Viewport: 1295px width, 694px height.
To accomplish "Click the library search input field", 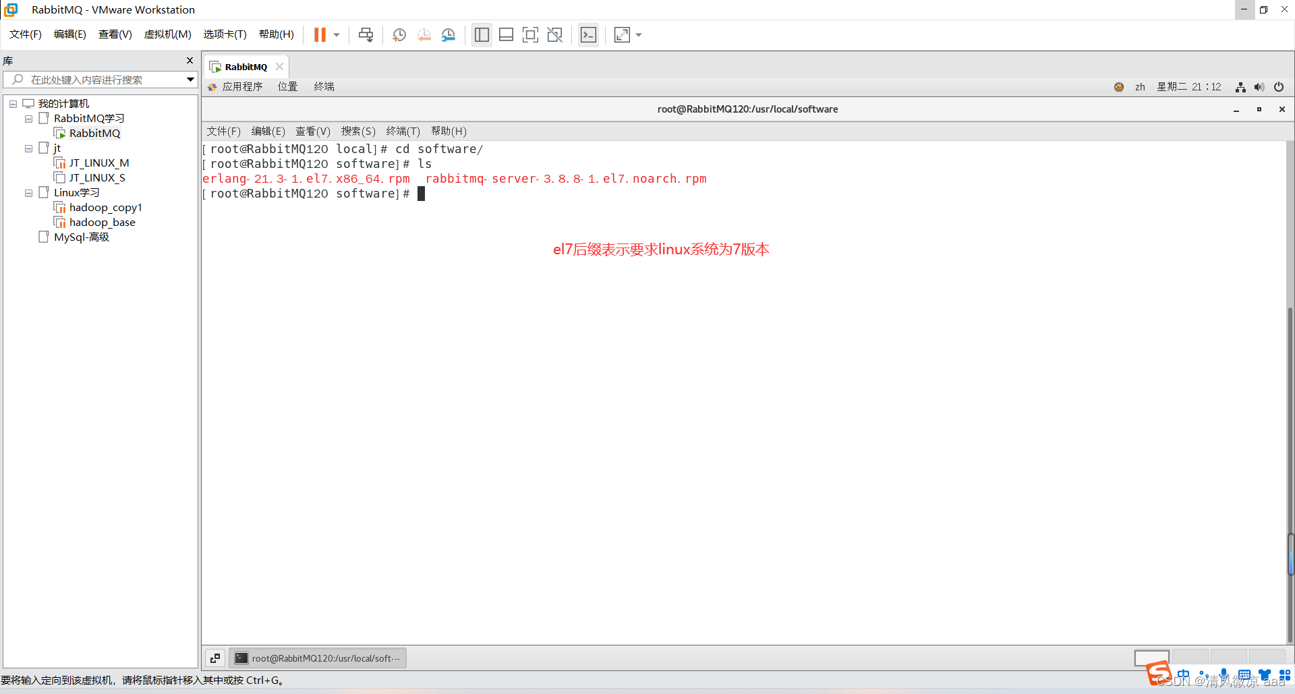I will tap(101, 80).
